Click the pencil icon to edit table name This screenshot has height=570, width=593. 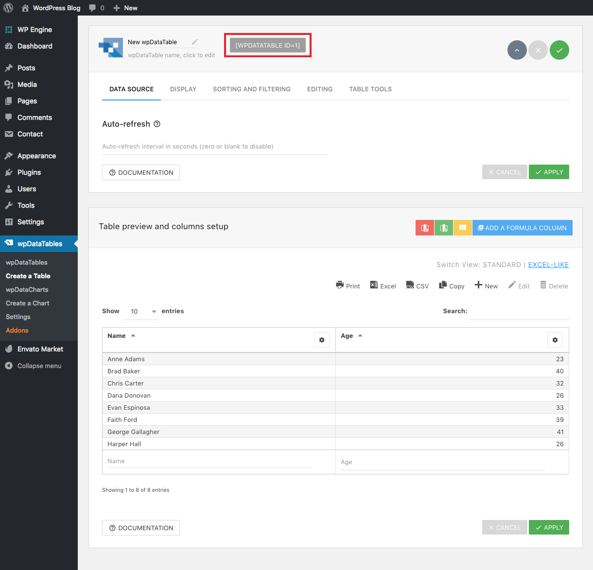coord(195,42)
